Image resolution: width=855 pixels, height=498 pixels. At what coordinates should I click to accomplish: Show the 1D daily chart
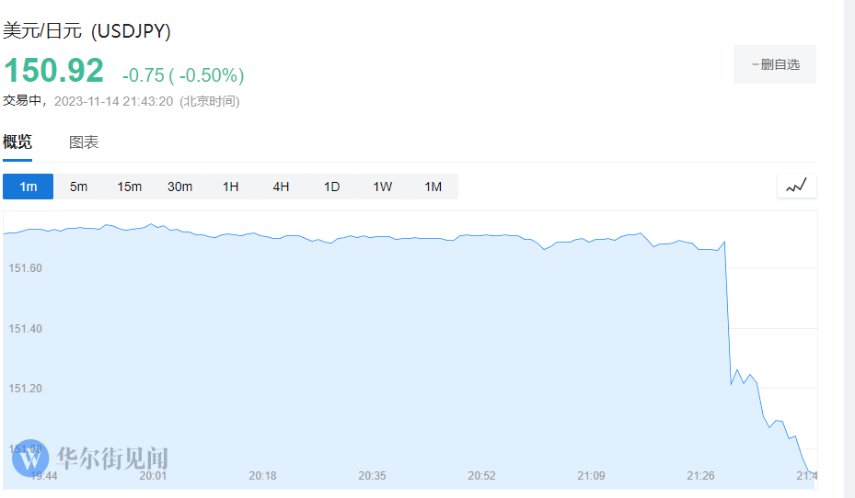pos(331,187)
